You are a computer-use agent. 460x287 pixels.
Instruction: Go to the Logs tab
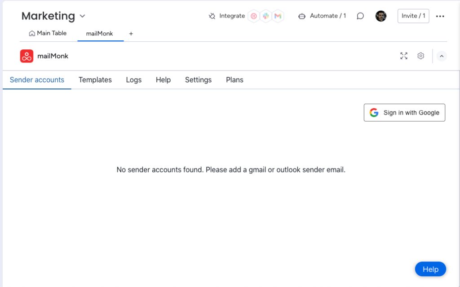tap(134, 80)
